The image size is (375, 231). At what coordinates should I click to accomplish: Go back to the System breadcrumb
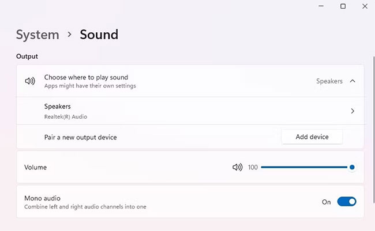click(37, 35)
